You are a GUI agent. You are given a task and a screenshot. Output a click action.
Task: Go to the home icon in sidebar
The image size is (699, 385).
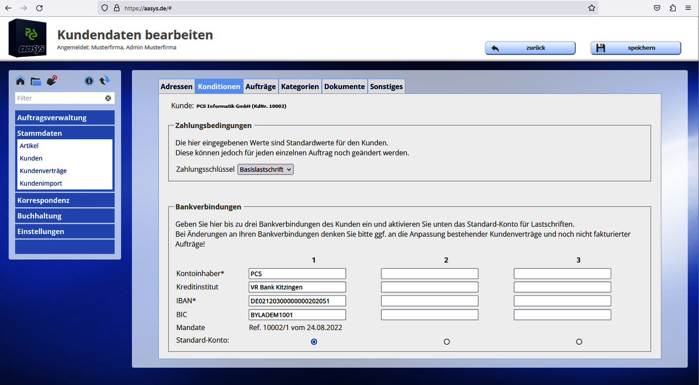20,81
